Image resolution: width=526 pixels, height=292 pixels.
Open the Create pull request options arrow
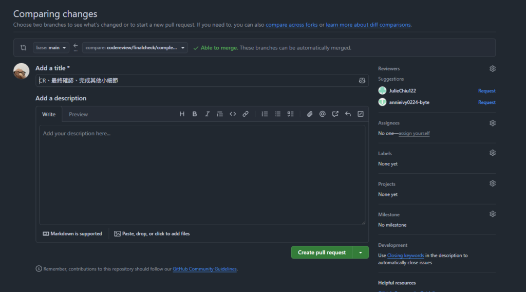[361, 252]
